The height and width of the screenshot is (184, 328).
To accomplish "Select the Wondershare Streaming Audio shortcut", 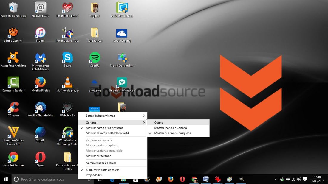I will [x=68, y=136].
